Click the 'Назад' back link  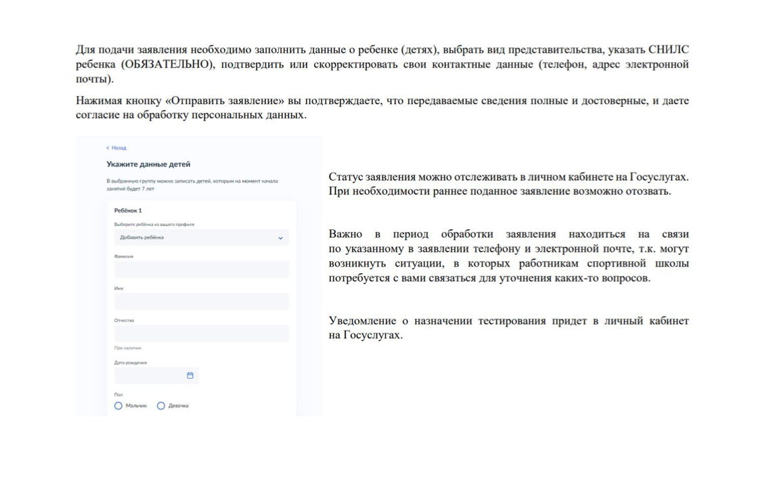coord(118,147)
